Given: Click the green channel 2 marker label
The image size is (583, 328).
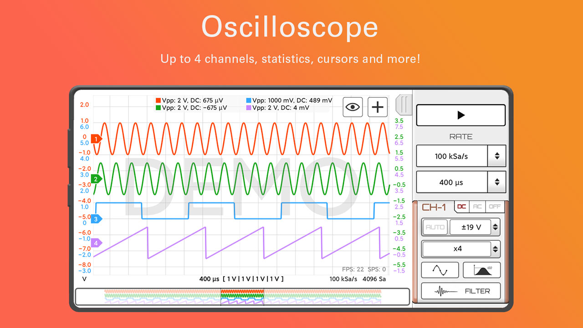Looking at the screenshot, I should tap(96, 179).
